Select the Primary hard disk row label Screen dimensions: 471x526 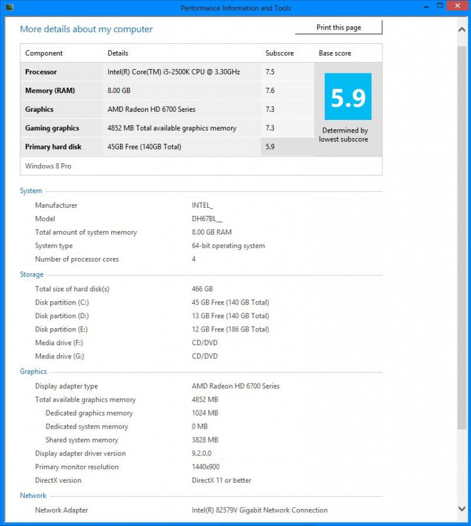53,147
